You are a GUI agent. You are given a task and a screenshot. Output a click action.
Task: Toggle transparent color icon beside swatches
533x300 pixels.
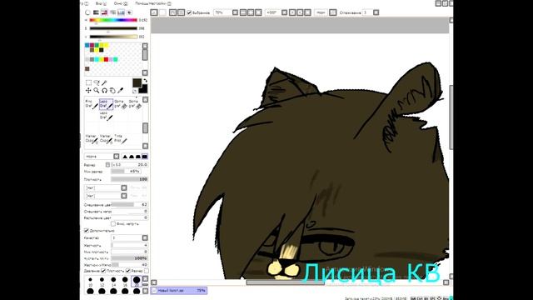(x=135, y=91)
